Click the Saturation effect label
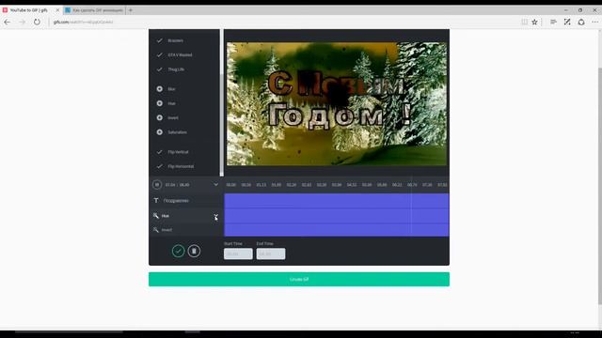 177,132
